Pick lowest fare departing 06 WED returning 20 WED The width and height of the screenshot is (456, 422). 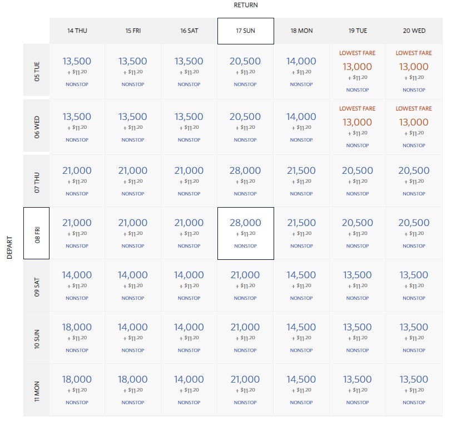point(414,127)
